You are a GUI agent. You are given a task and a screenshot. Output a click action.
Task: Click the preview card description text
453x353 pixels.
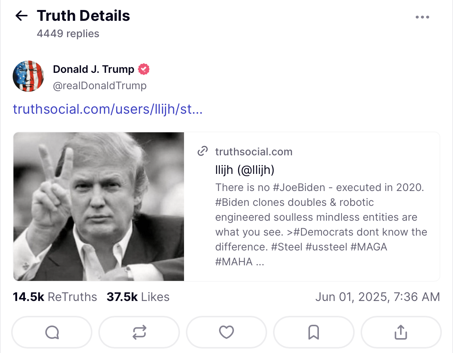(320, 224)
